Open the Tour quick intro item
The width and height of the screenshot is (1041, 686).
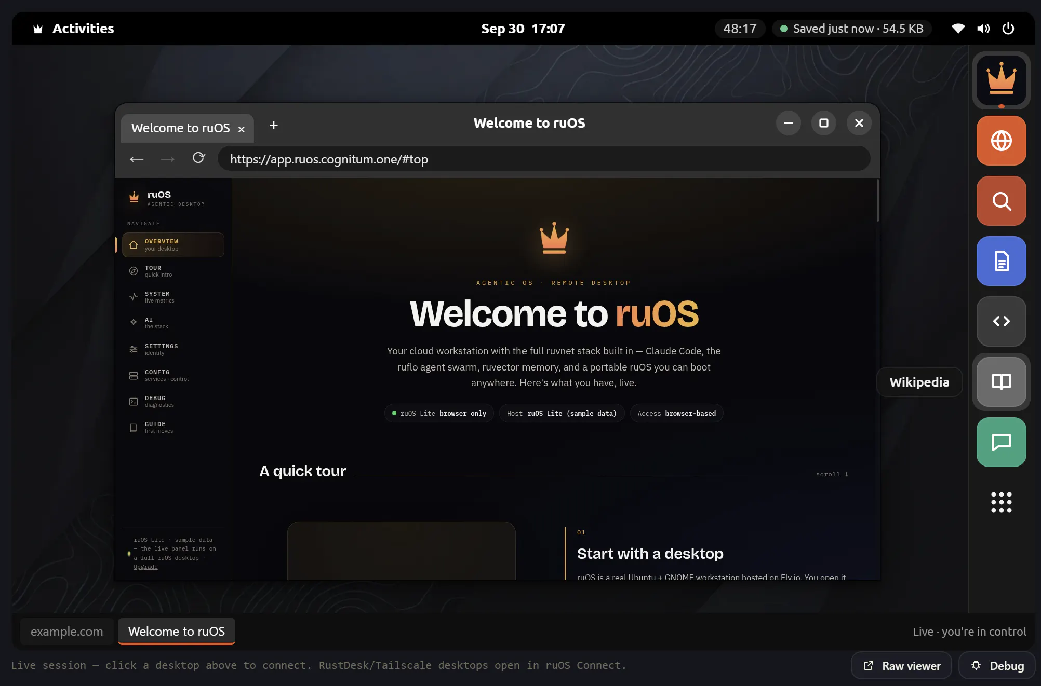(x=173, y=271)
